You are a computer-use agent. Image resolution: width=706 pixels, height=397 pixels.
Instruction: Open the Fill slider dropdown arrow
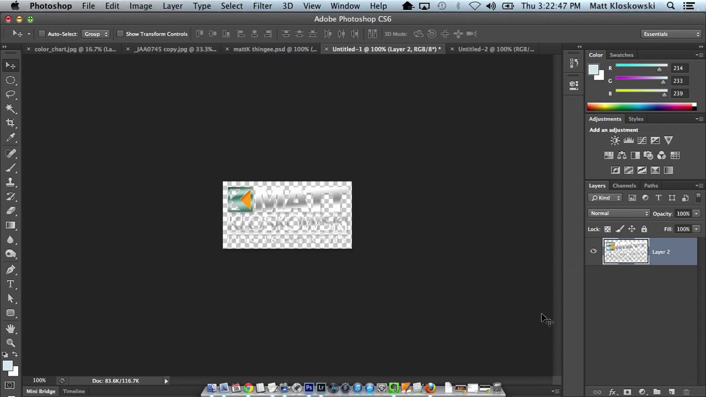point(697,229)
